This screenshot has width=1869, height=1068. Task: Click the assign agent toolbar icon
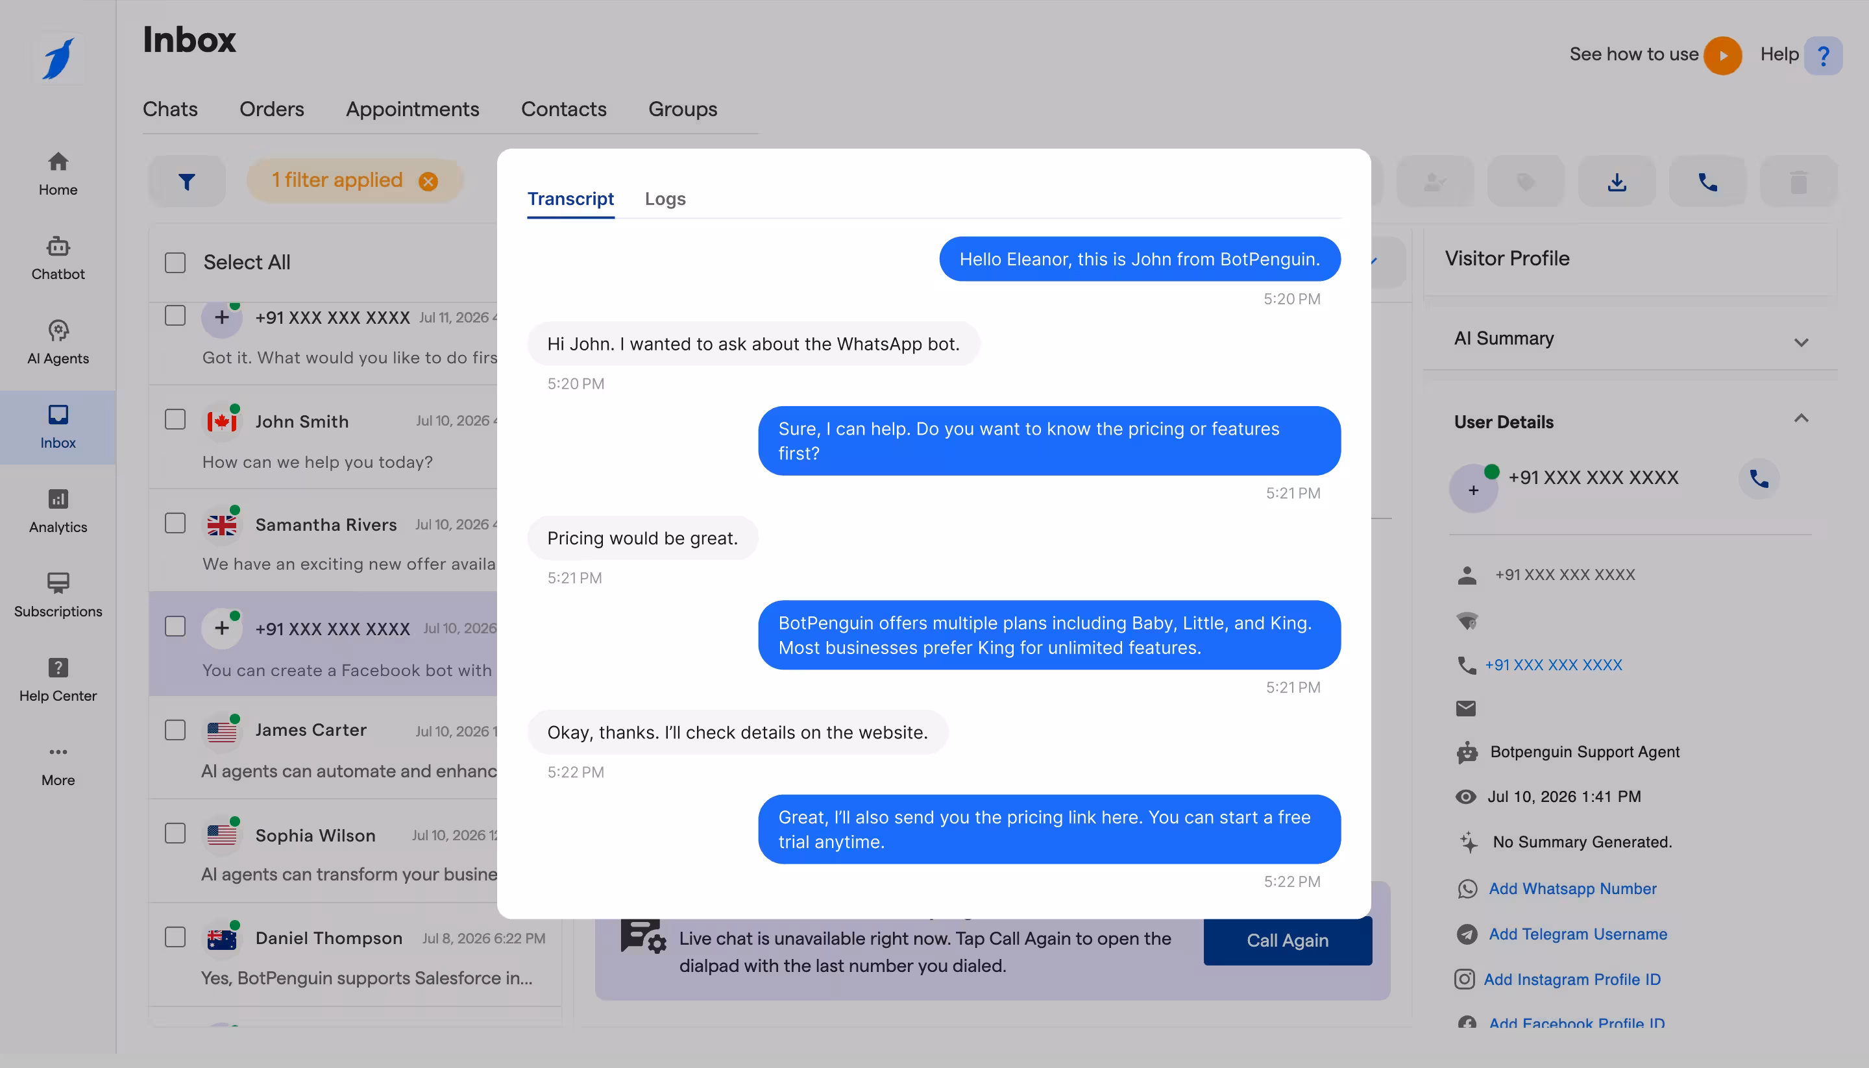click(x=1435, y=181)
